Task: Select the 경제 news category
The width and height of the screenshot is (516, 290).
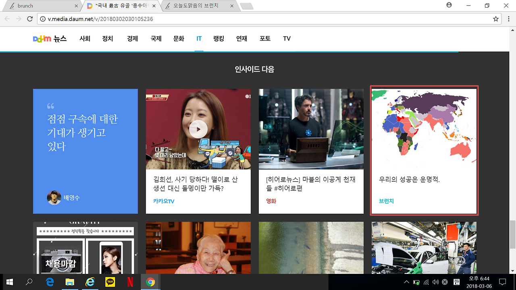Action: 132,39
